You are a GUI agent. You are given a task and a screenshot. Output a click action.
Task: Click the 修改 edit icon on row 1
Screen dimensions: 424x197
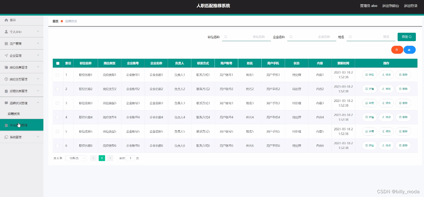(386, 74)
